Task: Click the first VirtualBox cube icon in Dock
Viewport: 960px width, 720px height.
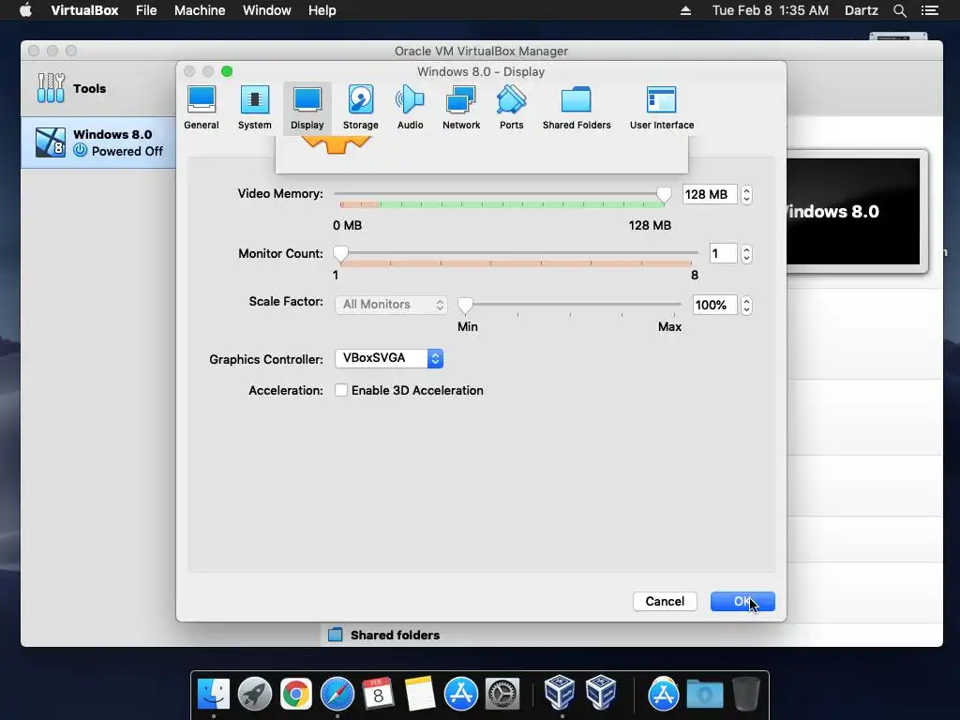Action: 559,692
